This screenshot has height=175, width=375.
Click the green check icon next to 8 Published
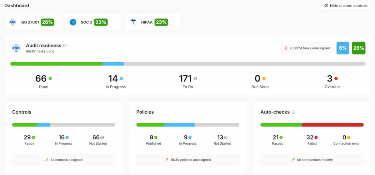tap(156, 137)
